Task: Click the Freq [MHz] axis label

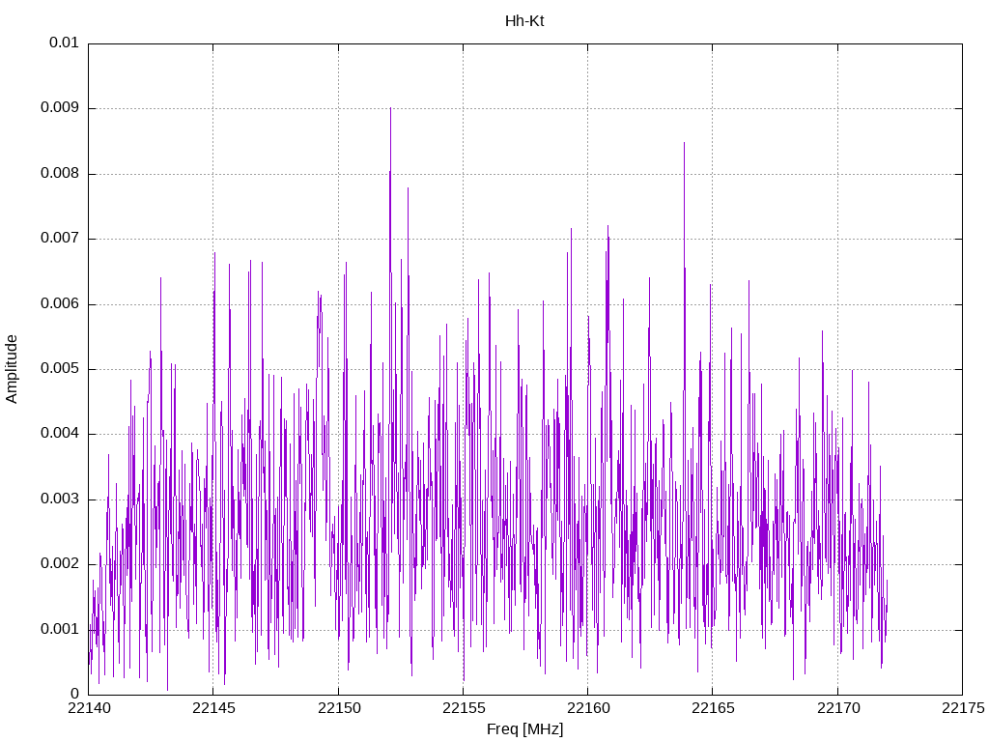Action: [524, 729]
